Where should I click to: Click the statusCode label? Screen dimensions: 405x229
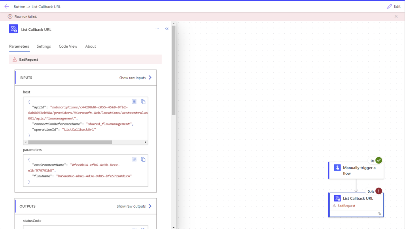tap(32, 221)
